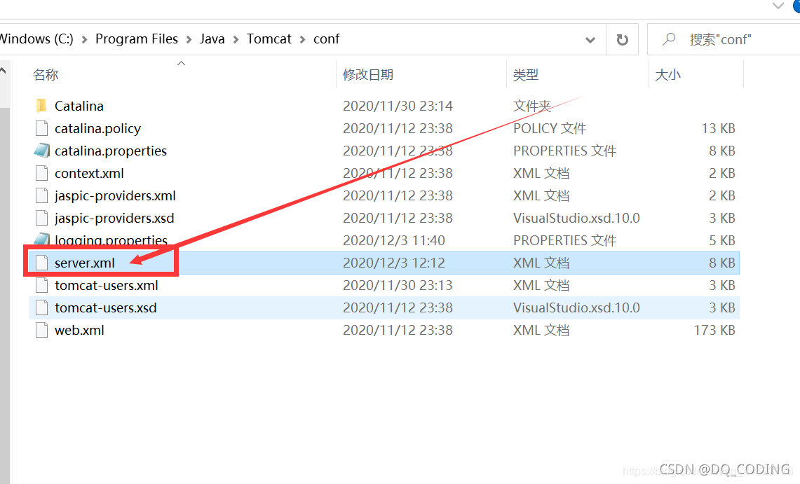Expand the ribbon chevron at top right
This screenshot has height=484, width=800.
coord(778,6)
